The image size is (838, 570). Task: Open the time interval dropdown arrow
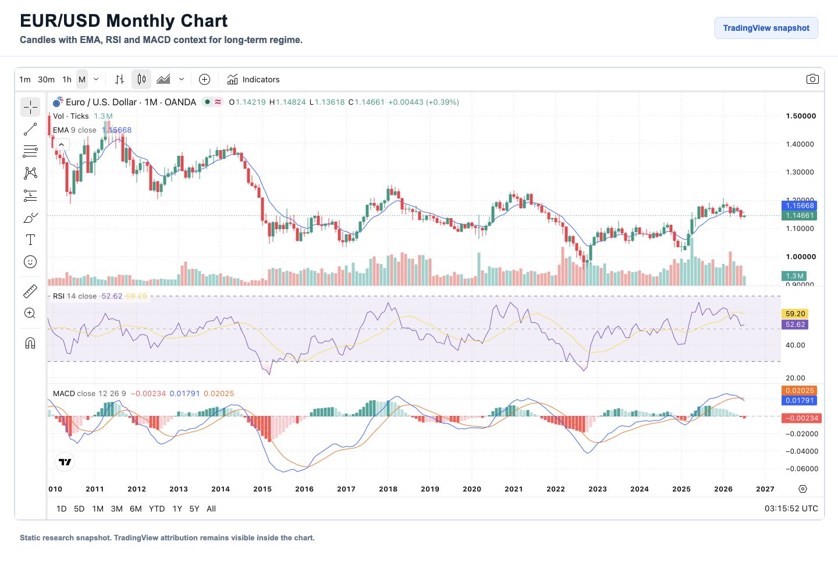[x=96, y=79]
